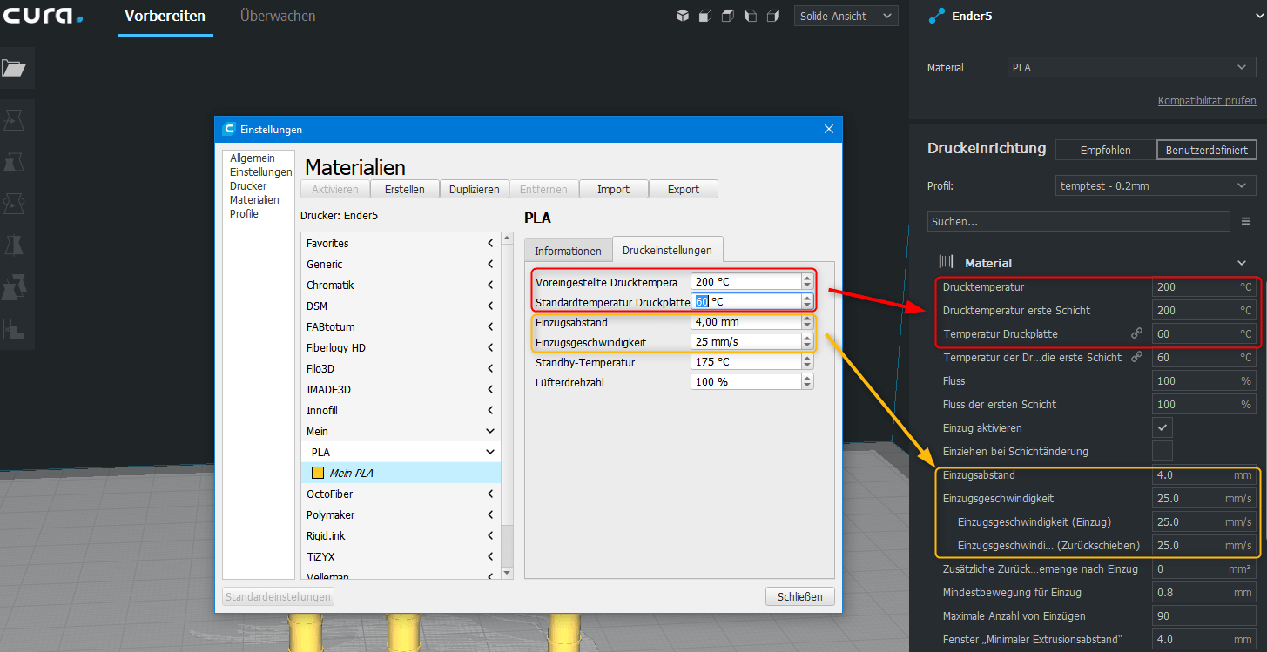Click the material list vertical scrollbar
This screenshot has width=1267, height=652.
(x=508, y=405)
